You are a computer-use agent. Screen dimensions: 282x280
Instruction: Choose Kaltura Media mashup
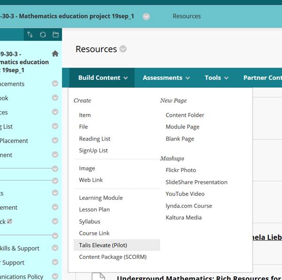pyautogui.click(x=183, y=218)
